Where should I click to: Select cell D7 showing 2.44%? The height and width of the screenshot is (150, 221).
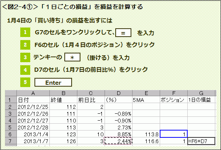coord(118,141)
